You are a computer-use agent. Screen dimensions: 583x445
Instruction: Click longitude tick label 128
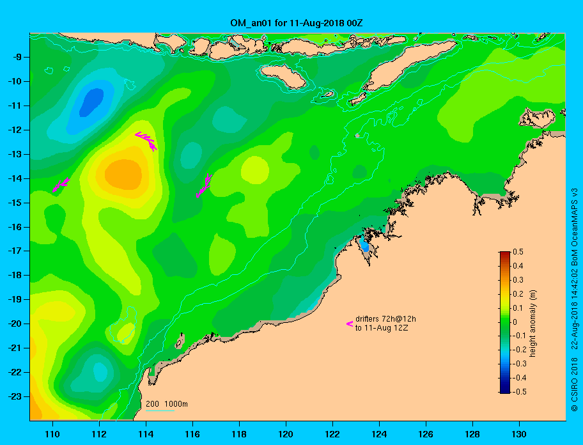click(472, 434)
